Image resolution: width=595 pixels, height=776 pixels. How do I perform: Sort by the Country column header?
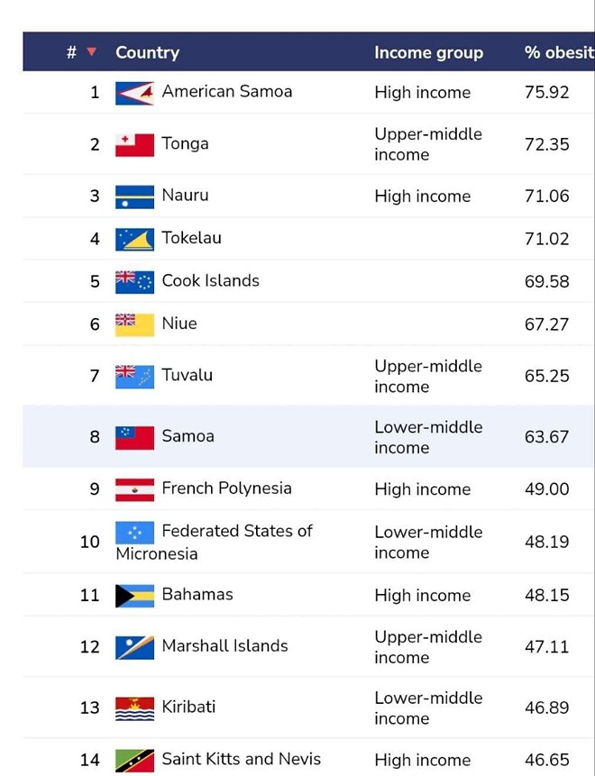(147, 52)
